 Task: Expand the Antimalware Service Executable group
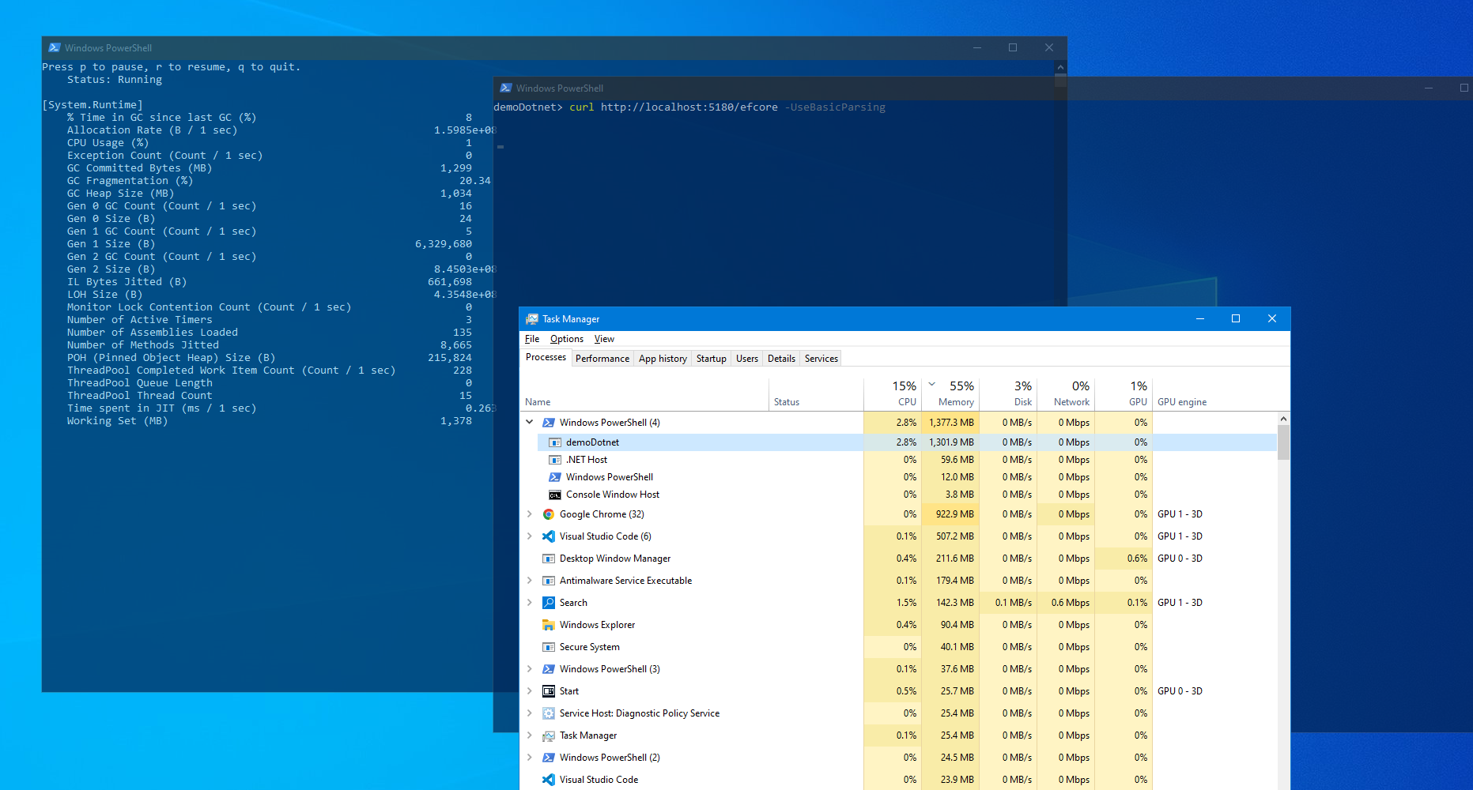(530, 581)
